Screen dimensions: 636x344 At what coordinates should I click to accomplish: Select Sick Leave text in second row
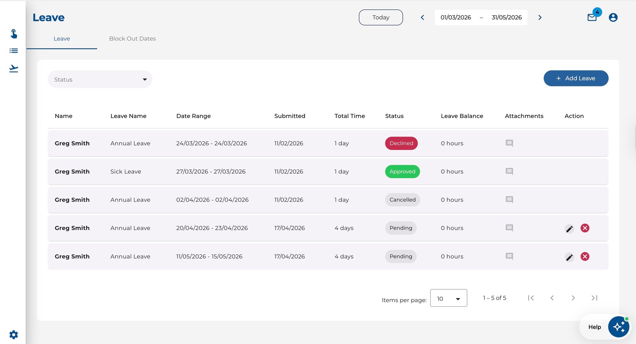126,171
